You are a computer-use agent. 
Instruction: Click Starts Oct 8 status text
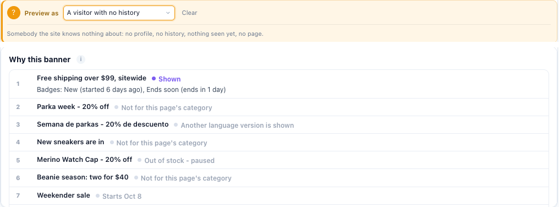click(122, 197)
